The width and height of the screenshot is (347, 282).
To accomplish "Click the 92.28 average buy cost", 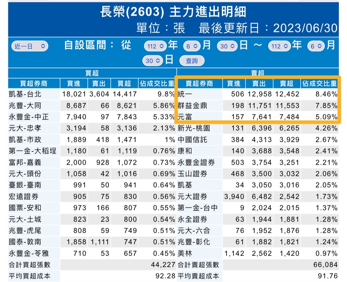I will point(165,276).
